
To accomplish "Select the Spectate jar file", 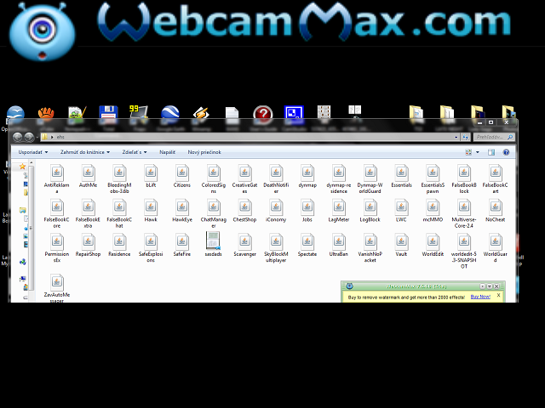I will pyautogui.click(x=307, y=245).
